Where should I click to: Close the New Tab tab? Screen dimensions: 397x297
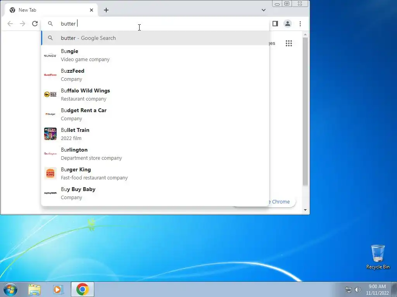(91, 10)
